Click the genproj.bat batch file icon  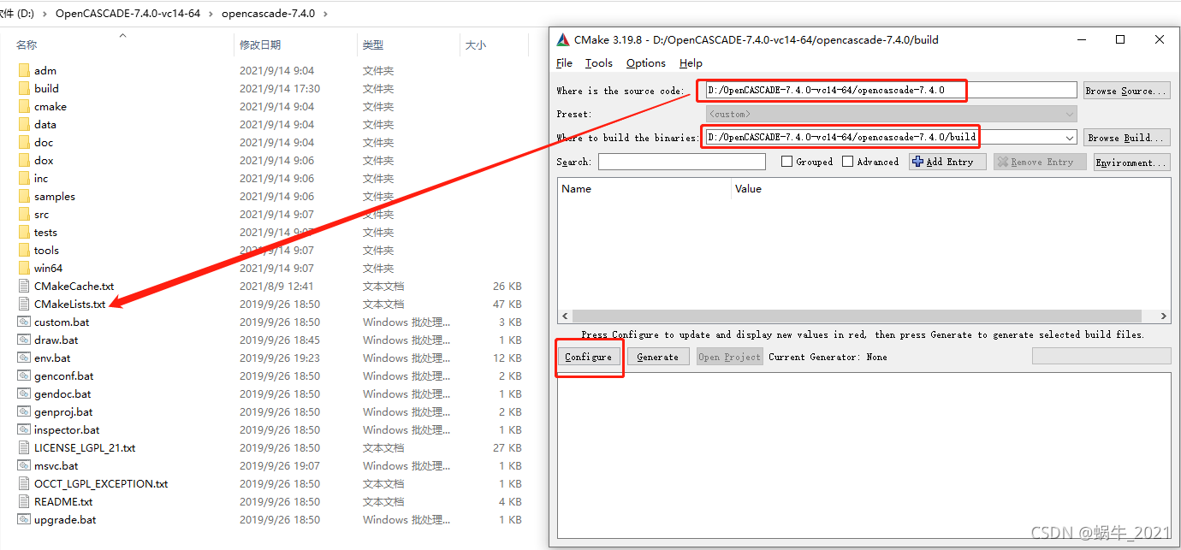tap(24, 411)
